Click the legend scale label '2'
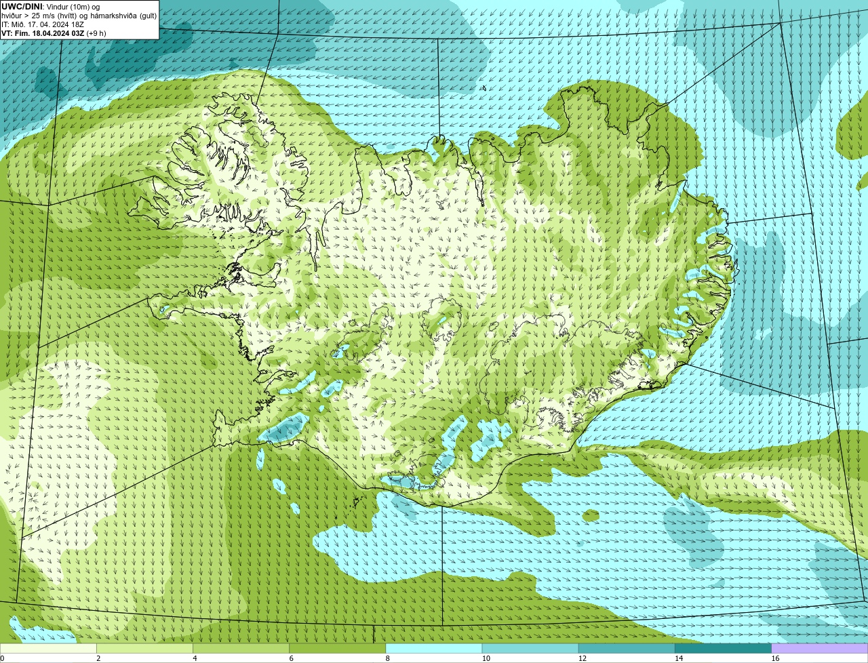This screenshot has height=663, width=868. coord(98,658)
